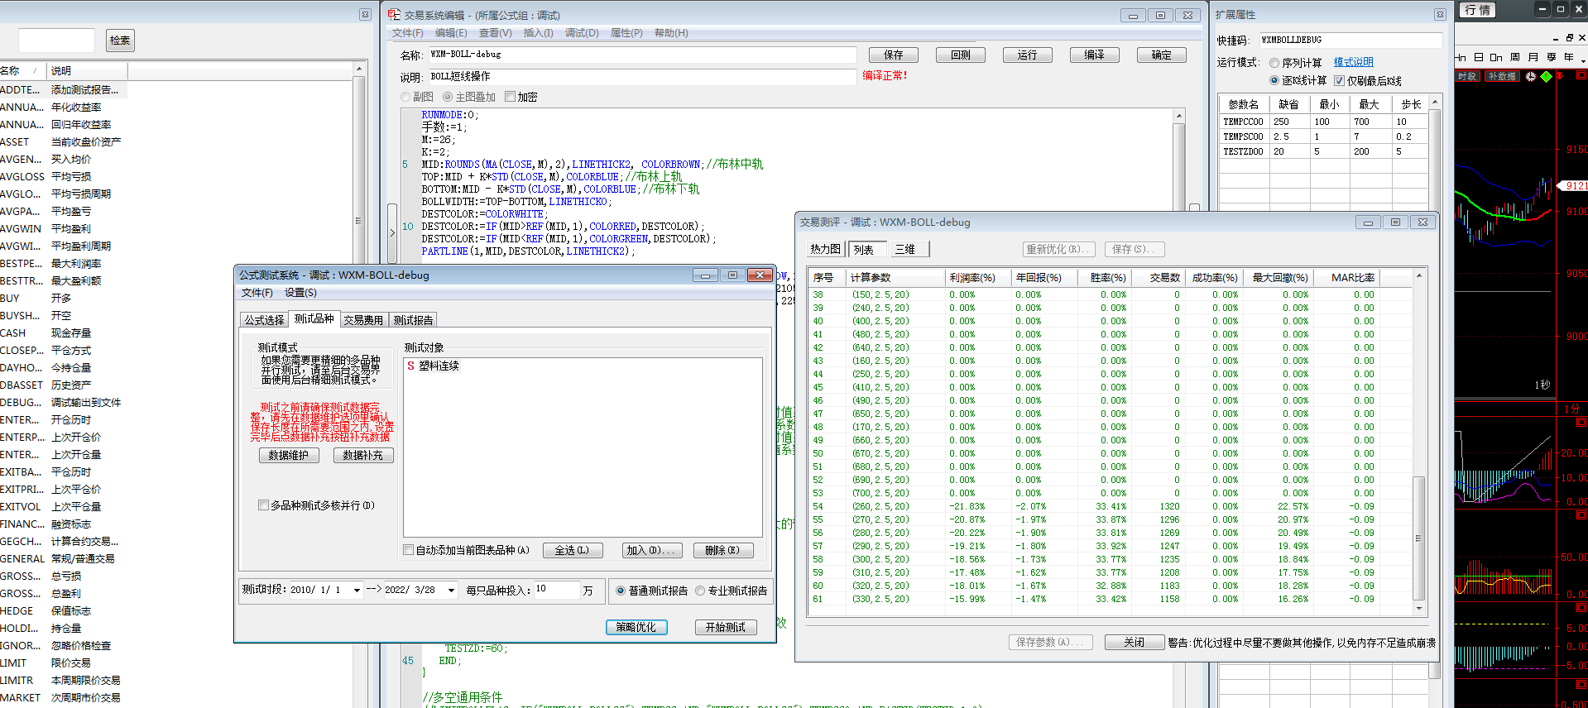1588x708 pixels.
Task: Select the 序列计算 radio button
Action: click(x=1274, y=63)
